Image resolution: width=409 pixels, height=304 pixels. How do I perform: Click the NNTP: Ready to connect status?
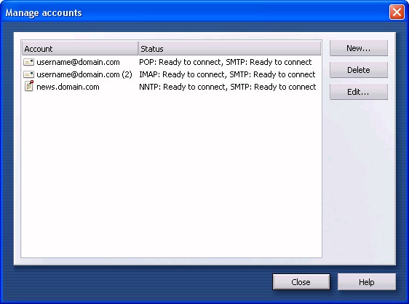(x=228, y=87)
